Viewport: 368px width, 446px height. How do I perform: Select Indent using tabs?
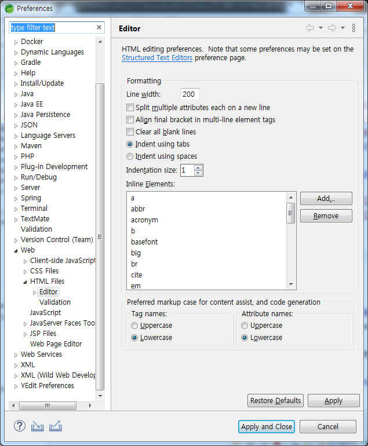tap(130, 144)
